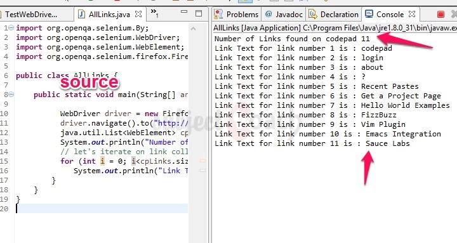
Task: Switch to the TestWebDrive... editor tab
Action: click(30, 15)
